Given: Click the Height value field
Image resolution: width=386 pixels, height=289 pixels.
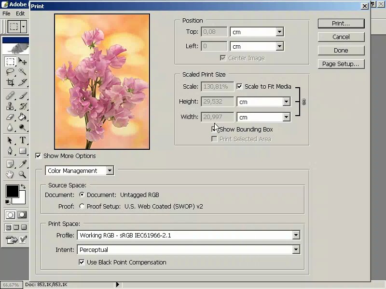Looking at the screenshot, I should tap(218, 102).
